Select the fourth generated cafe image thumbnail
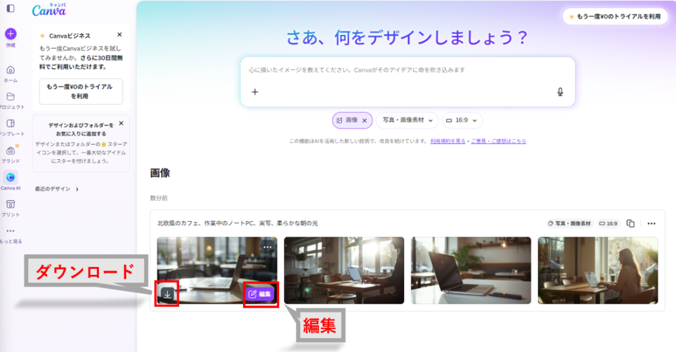The image size is (676, 352). 597,270
